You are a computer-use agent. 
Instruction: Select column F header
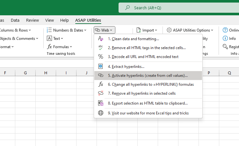click(x=5, y=73)
